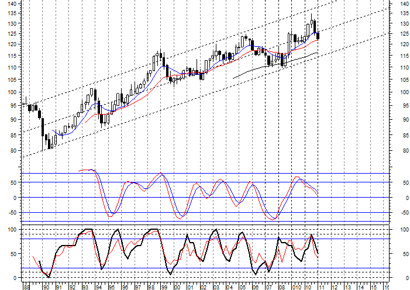This screenshot has width=410, height=290.
Task: Click the 105 value on the left price axis
Action: [x=12, y=80]
